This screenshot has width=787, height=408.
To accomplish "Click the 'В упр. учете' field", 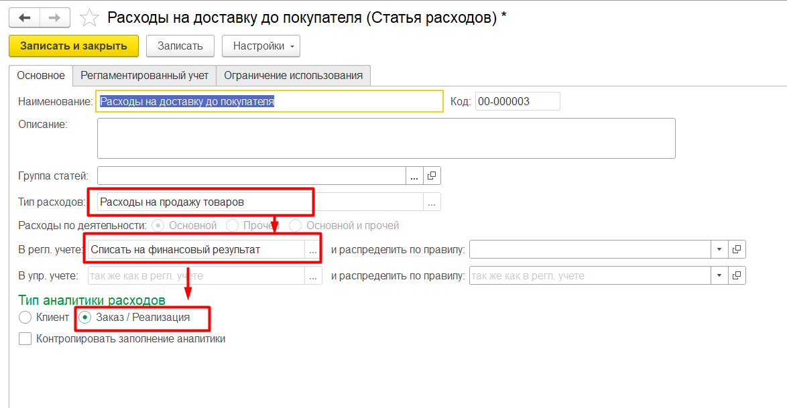I will pyautogui.click(x=196, y=276).
